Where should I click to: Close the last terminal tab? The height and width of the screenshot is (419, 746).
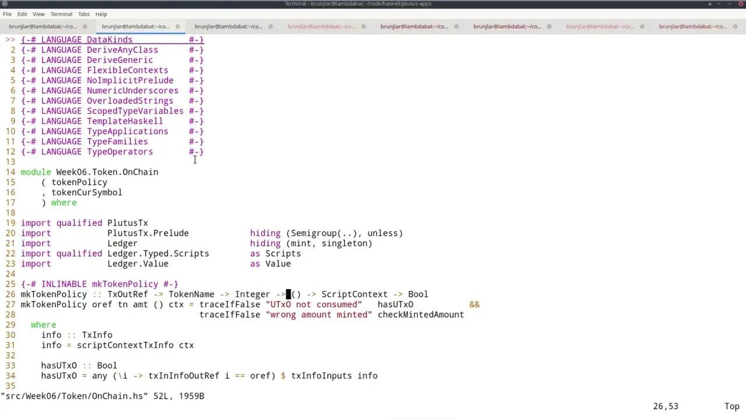point(736,26)
